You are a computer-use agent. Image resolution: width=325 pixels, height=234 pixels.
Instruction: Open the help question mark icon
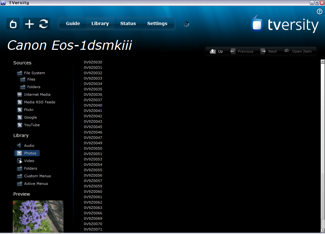click(320, 12)
